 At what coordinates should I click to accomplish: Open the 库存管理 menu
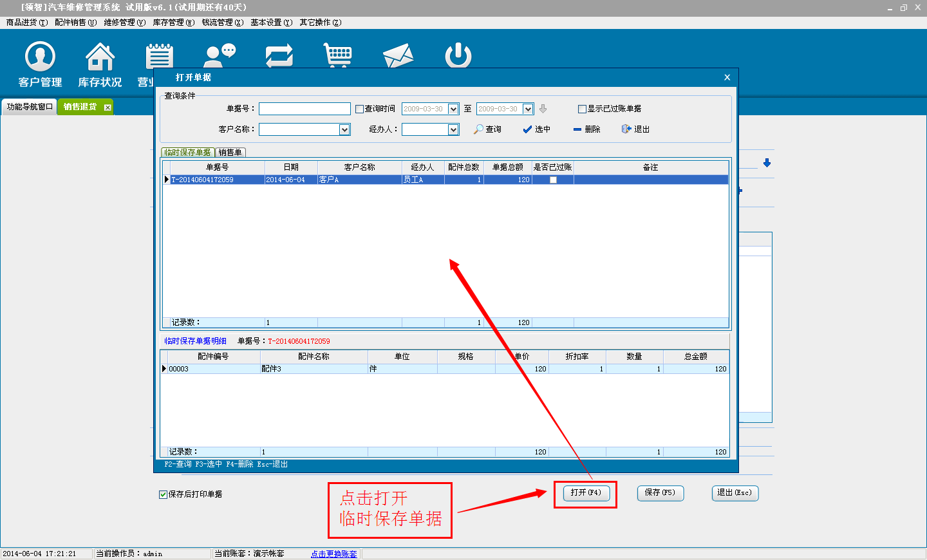tap(173, 23)
